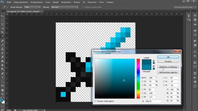Image resolution: width=198 pixels, height=111 pixels.
Task: Enable the 'Только Web-цвета' checkbox
Action: click(96, 101)
